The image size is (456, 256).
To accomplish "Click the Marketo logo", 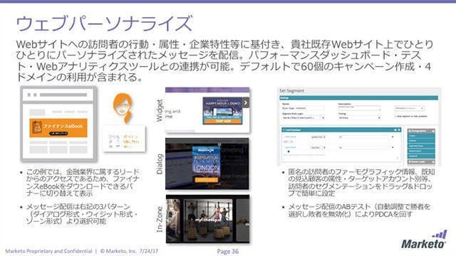I will tap(423, 240).
